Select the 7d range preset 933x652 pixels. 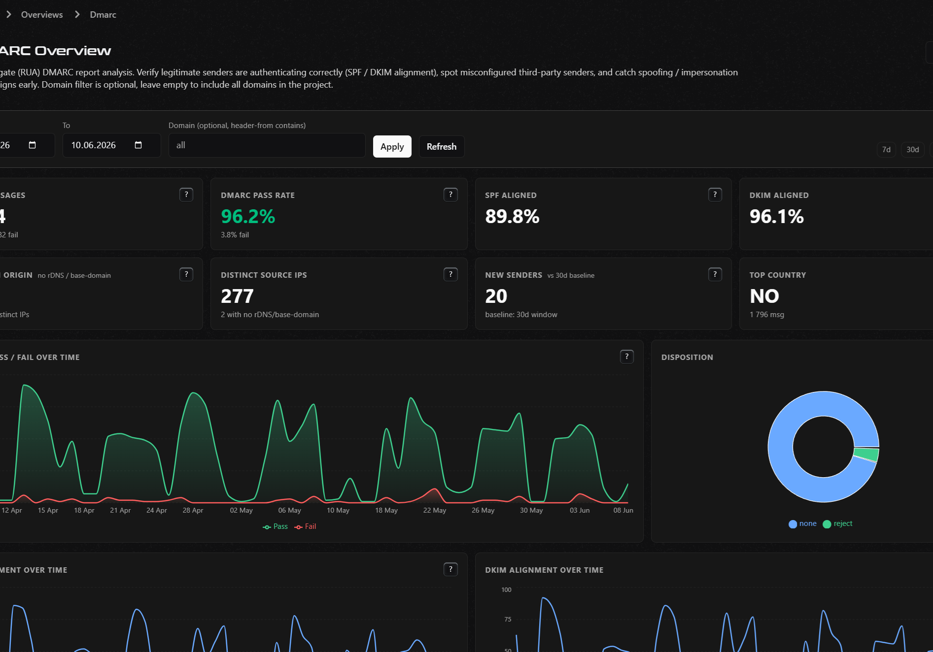[x=886, y=150]
